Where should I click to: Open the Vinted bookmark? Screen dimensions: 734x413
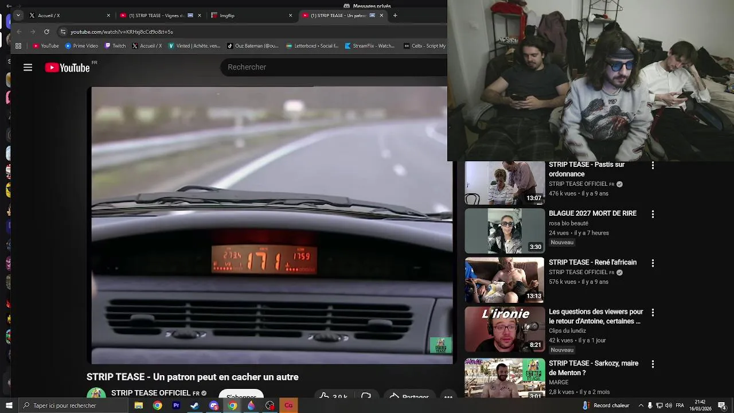(x=194, y=46)
